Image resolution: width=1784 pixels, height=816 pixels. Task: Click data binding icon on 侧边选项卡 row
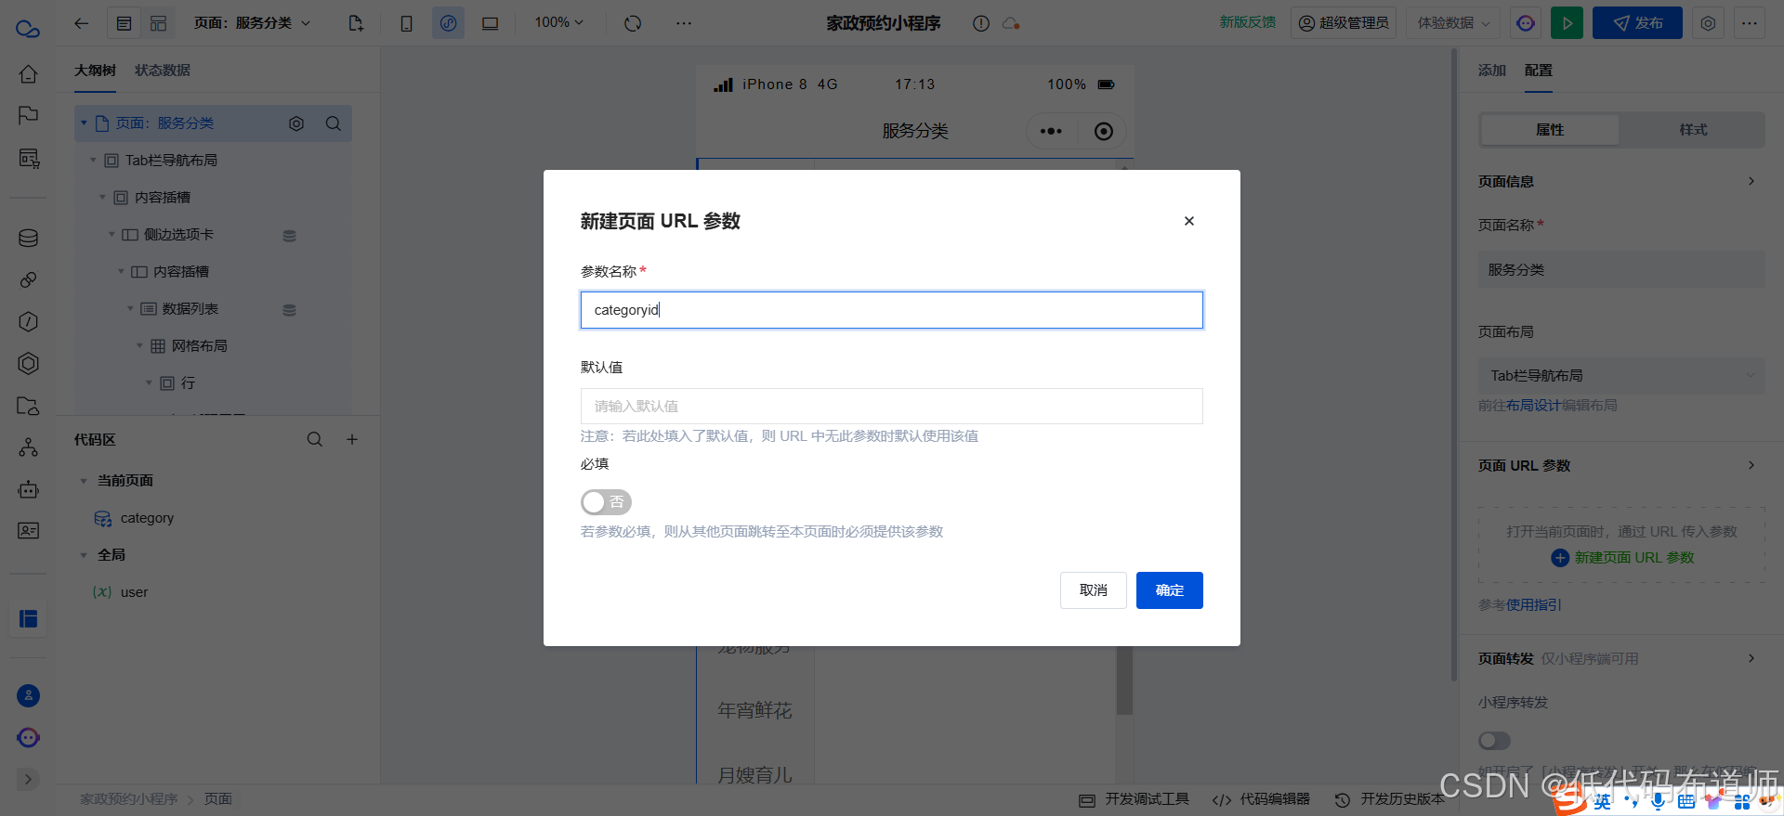290,236
